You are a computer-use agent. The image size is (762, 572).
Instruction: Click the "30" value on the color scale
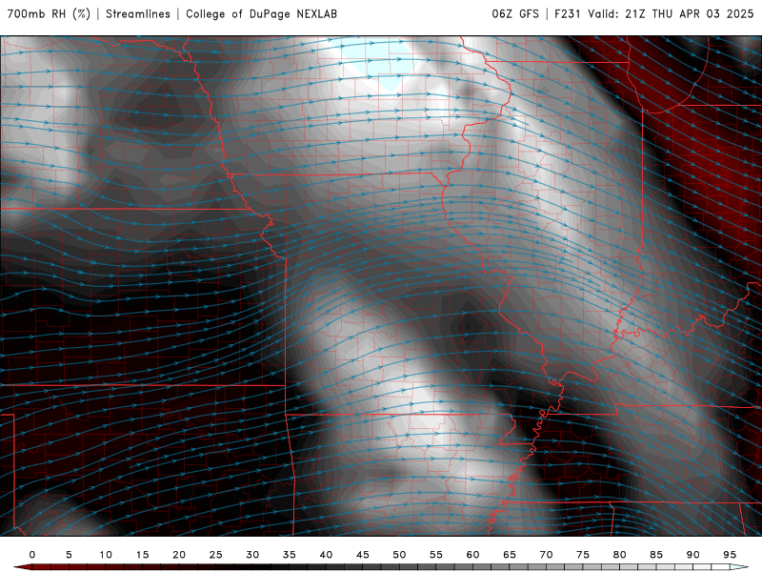tap(252, 555)
